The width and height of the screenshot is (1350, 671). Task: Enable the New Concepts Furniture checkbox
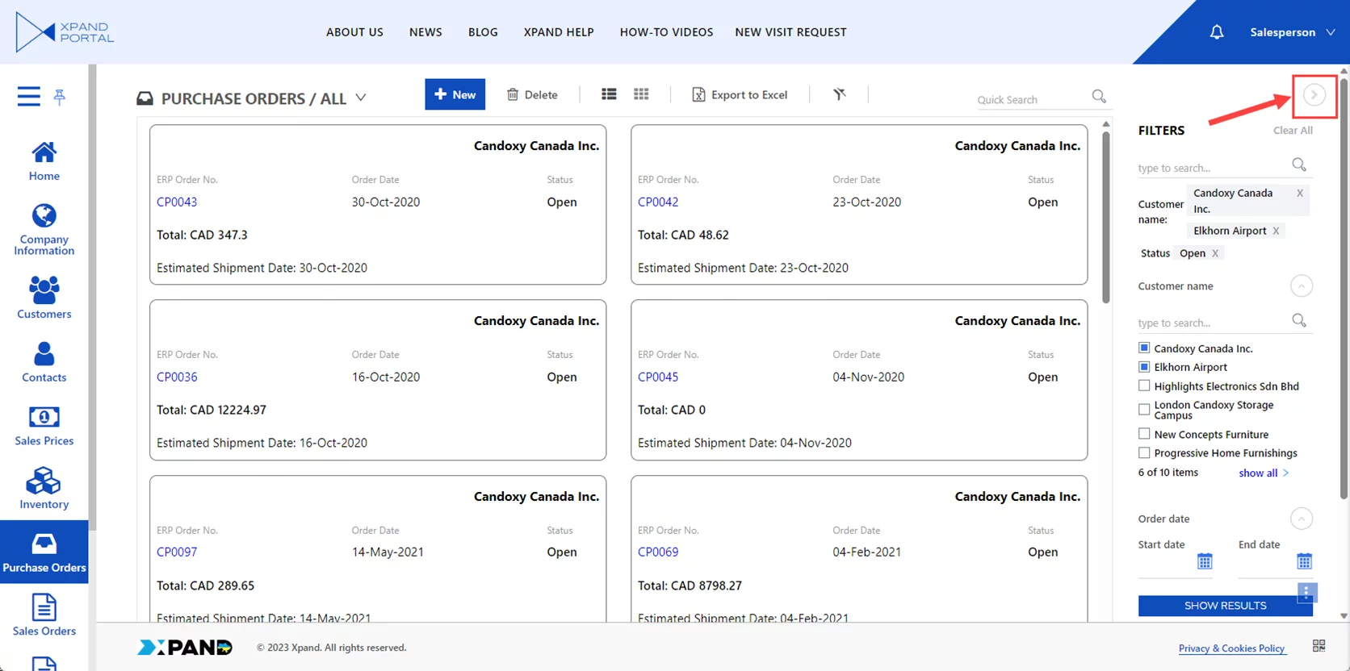tap(1144, 434)
